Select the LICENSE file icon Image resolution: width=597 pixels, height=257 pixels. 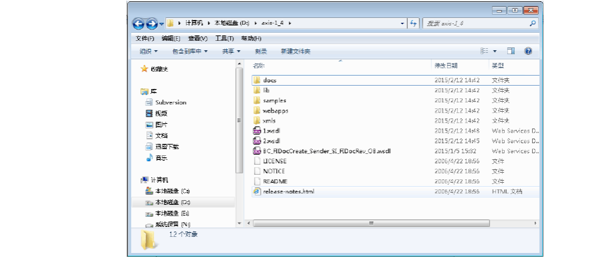pos(257,161)
